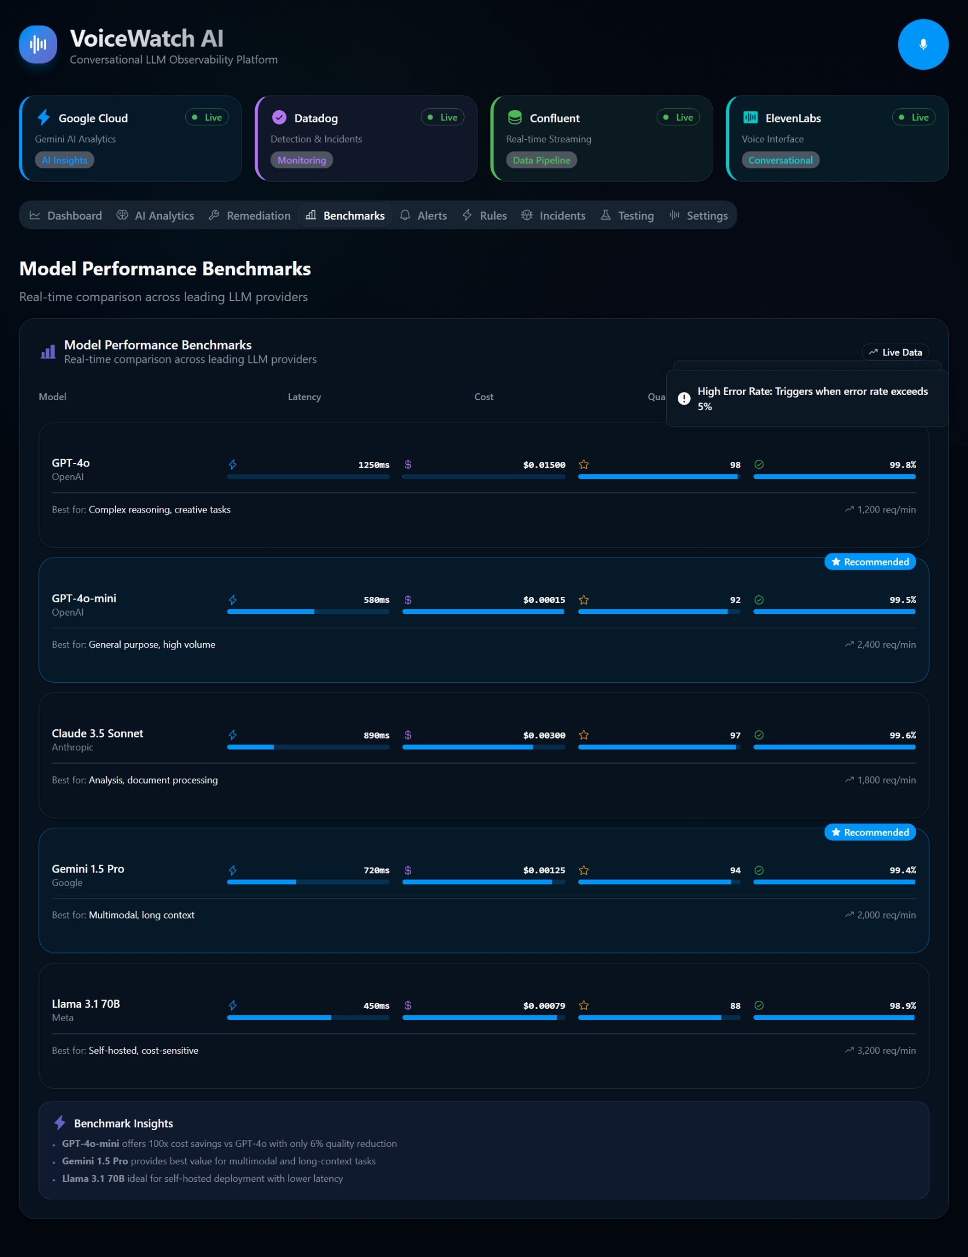
Task: Open the Dashboard tab
Action: tap(66, 216)
